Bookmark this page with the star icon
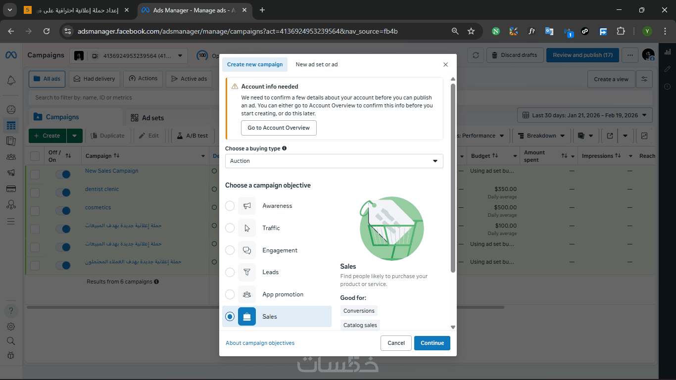Screen dimensions: 676x380 (x=471, y=31)
